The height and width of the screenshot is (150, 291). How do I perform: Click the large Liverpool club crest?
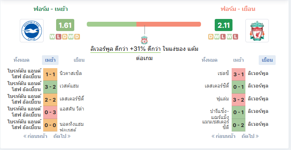pyautogui.click(x=257, y=31)
